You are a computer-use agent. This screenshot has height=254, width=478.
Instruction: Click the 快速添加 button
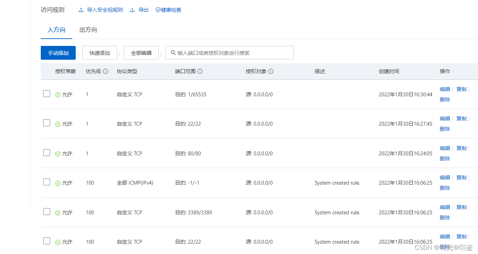point(100,53)
